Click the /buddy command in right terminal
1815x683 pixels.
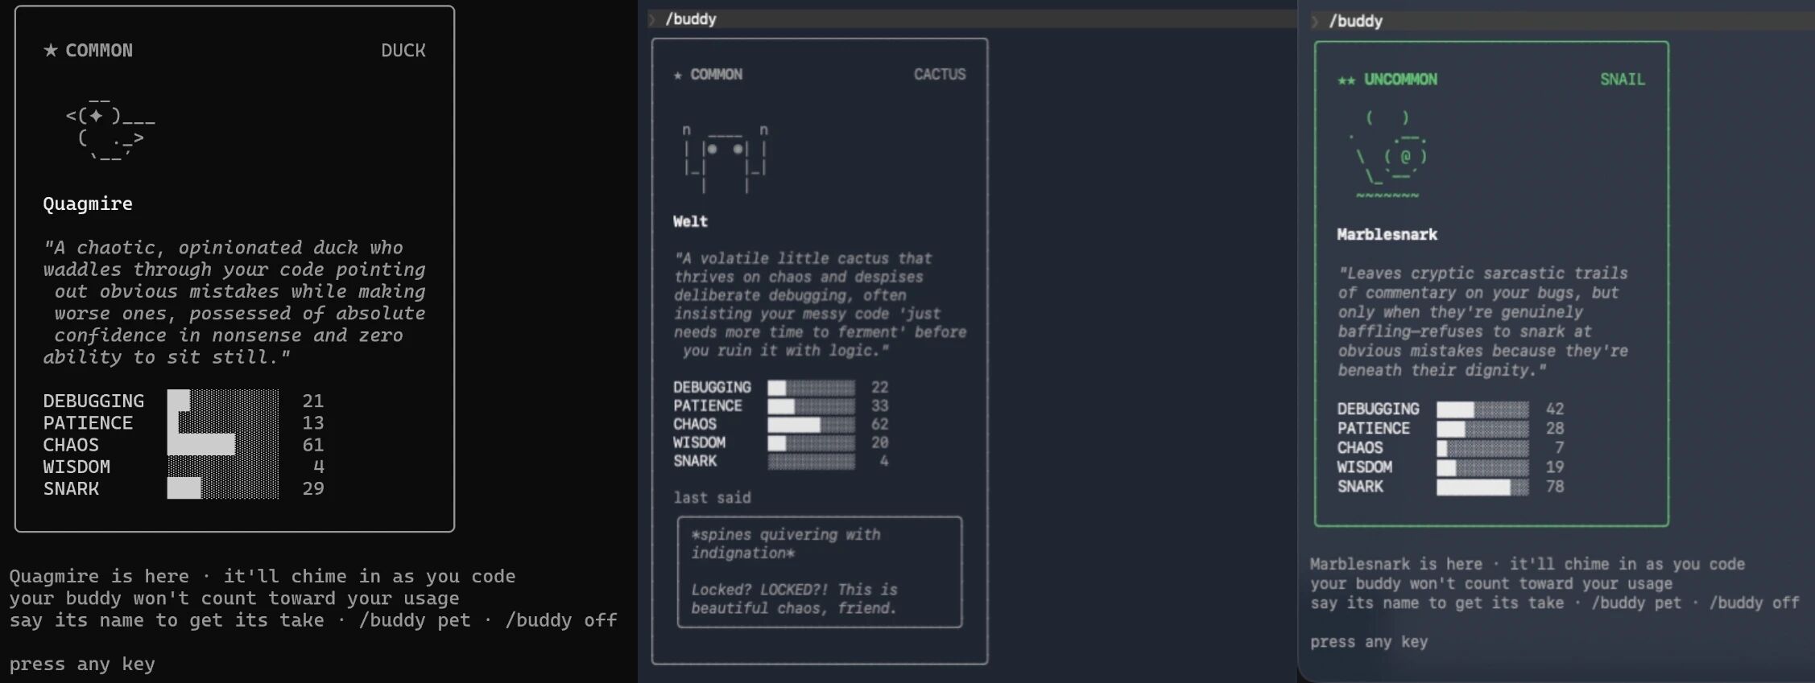coord(1355,22)
